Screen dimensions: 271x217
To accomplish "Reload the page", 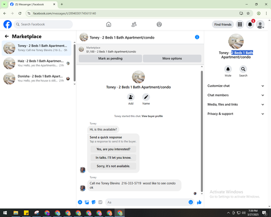I will pyautogui.click(x=20, y=13).
